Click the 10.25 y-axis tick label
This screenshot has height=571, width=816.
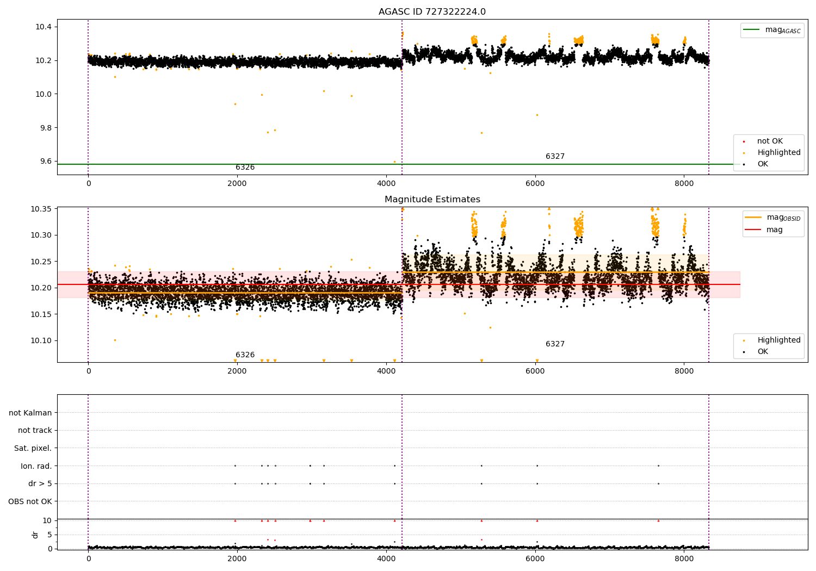pos(41,262)
